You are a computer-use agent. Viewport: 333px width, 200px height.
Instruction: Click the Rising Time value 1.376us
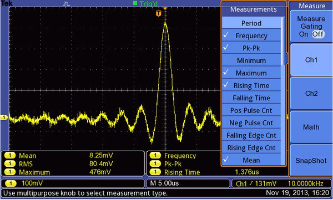247,172
